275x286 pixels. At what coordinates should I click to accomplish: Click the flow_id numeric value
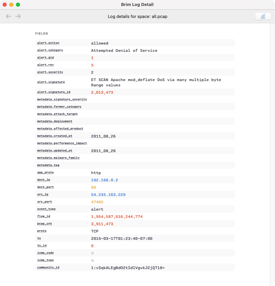[116, 216]
